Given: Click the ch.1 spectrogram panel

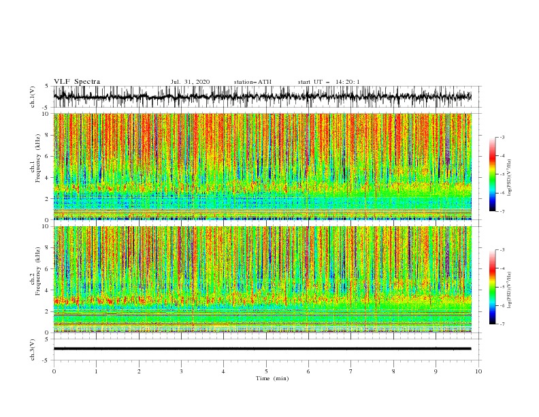Looking at the screenshot, I should [x=262, y=166].
